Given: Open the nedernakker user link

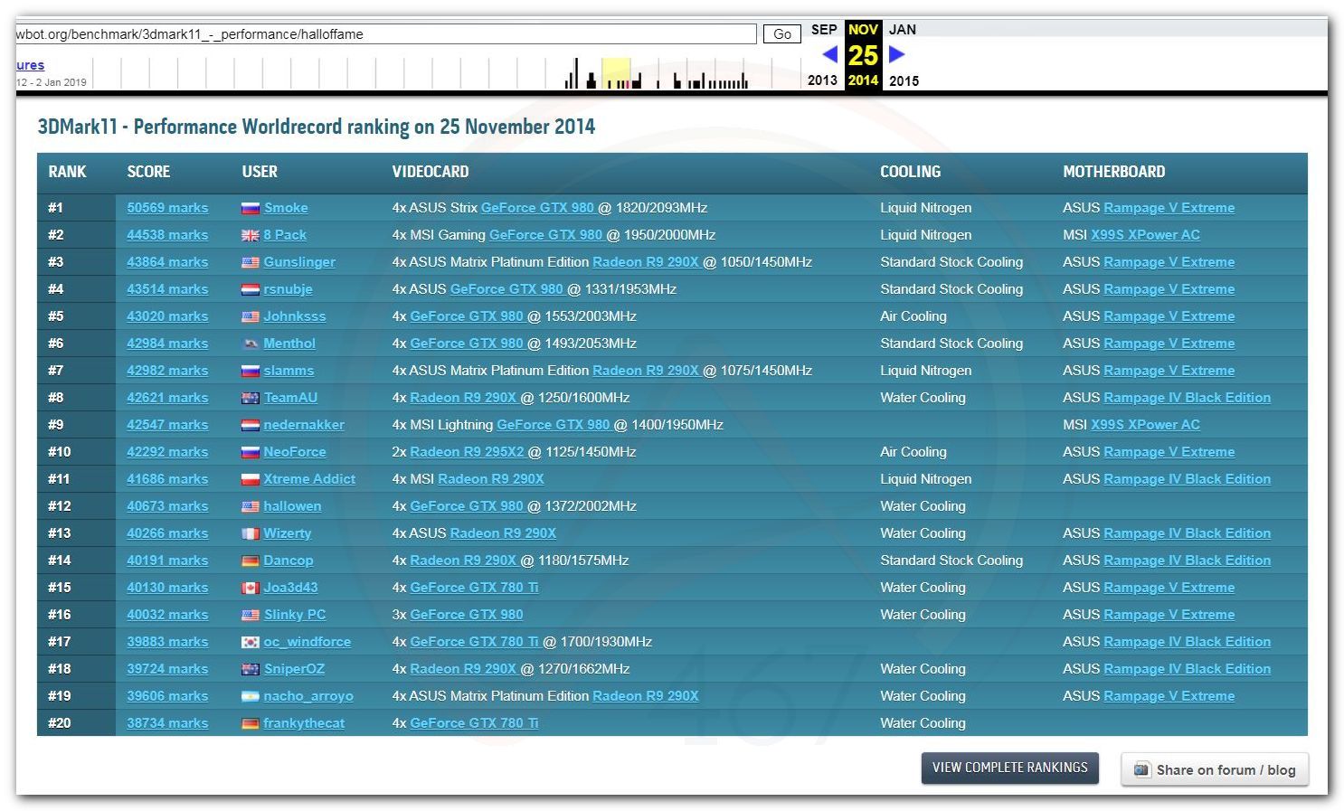Looking at the screenshot, I should pos(304,425).
